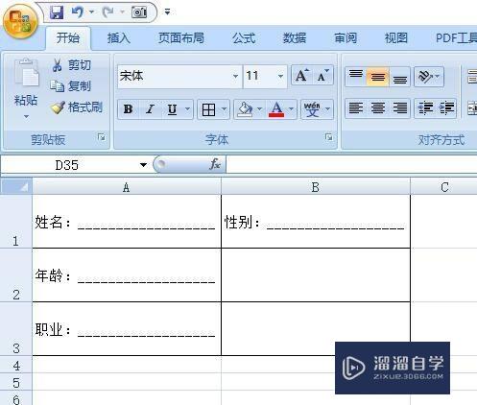The height and width of the screenshot is (405, 477).
Task: Expand the 粘贴 options arrow
Action: [26, 116]
